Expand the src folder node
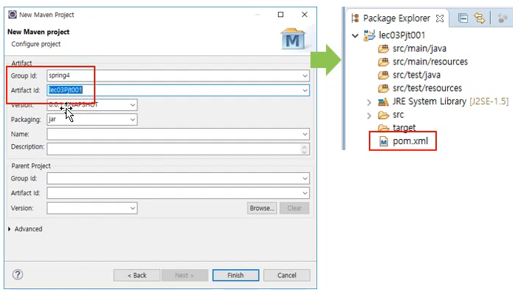This screenshot has height=295, width=513. coord(369,115)
